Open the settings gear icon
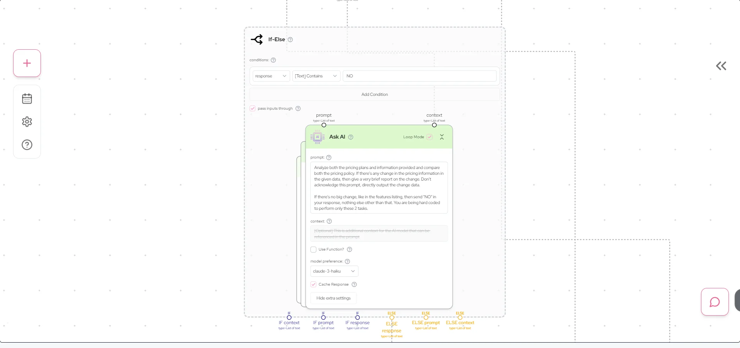This screenshot has height=348, width=740. (x=27, y=122)
